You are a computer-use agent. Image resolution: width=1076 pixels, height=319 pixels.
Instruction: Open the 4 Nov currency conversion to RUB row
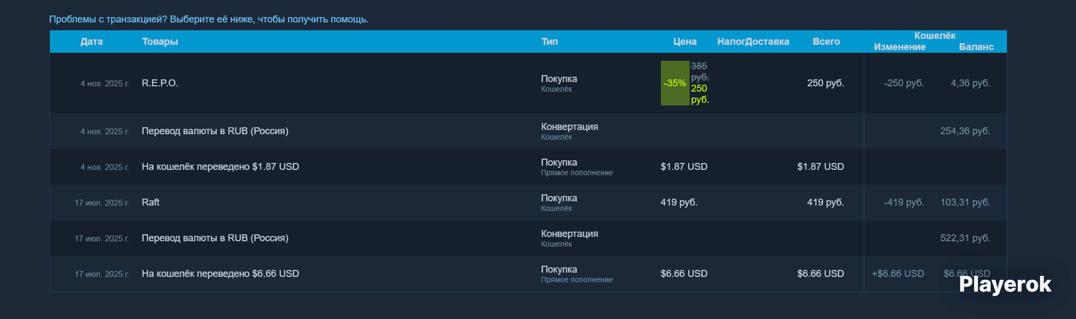pos(528,131)
